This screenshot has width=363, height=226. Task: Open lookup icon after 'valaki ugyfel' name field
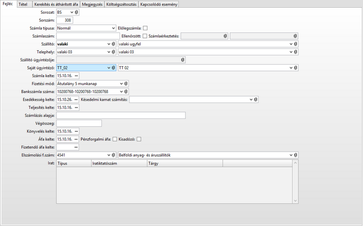point(295,44)
